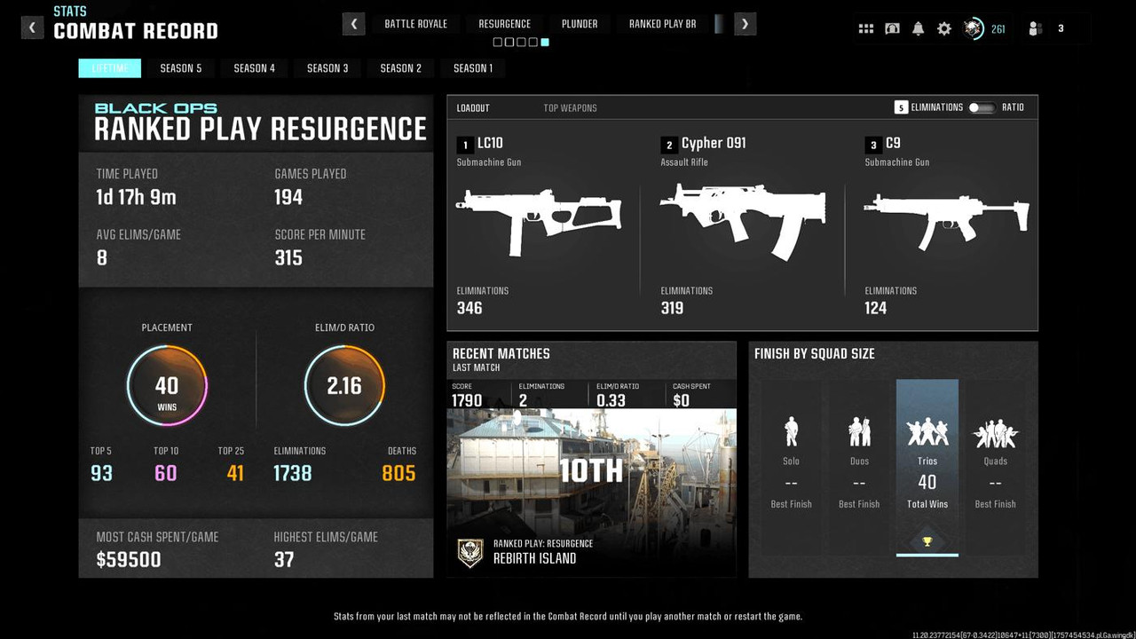Click the Deaths total 805

(398, 473)
